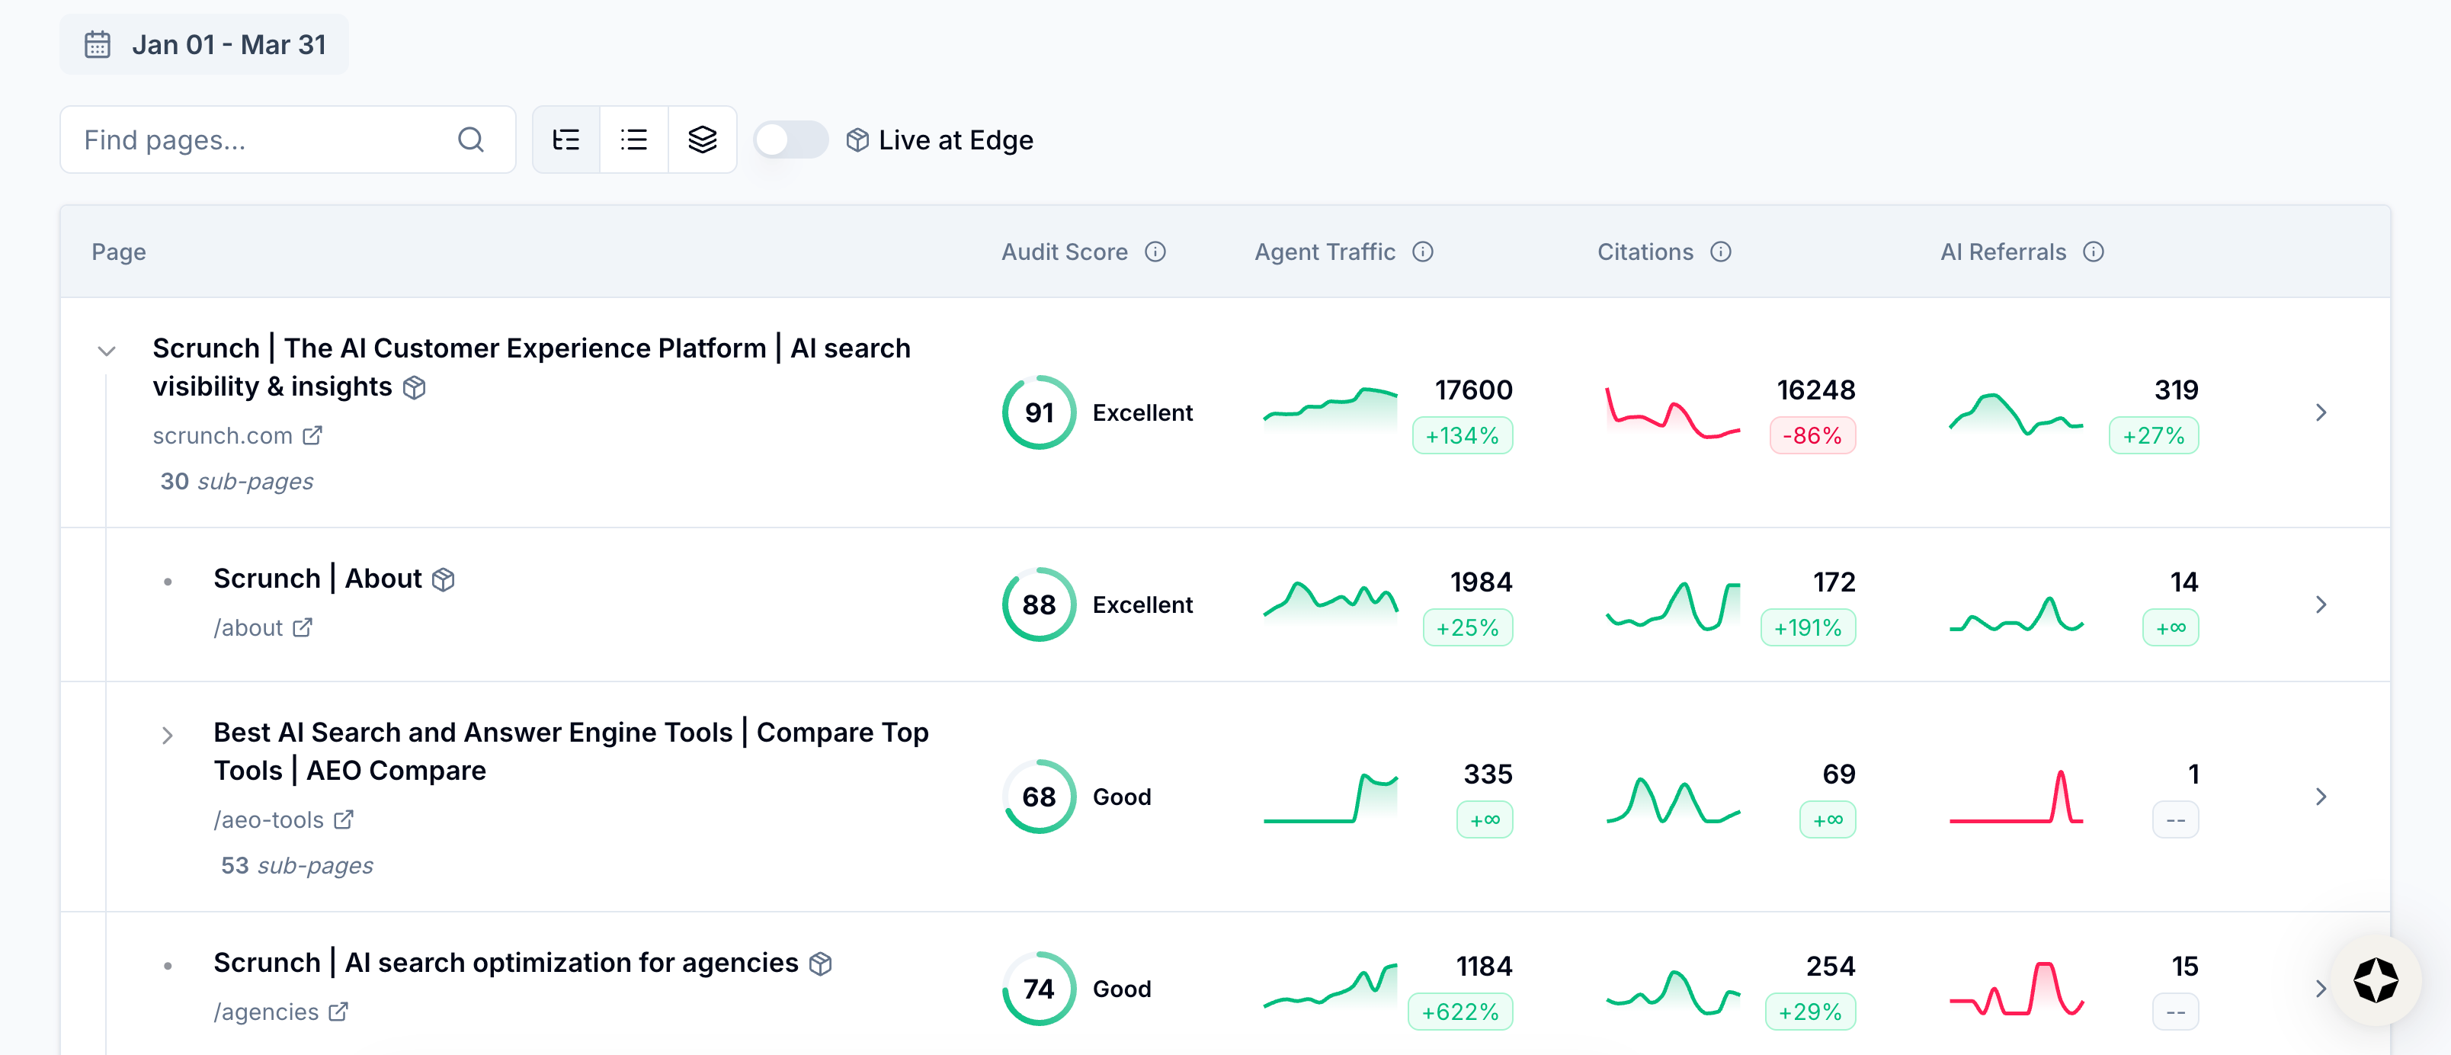Open details arrow for the aeo-tools row

2321,797
